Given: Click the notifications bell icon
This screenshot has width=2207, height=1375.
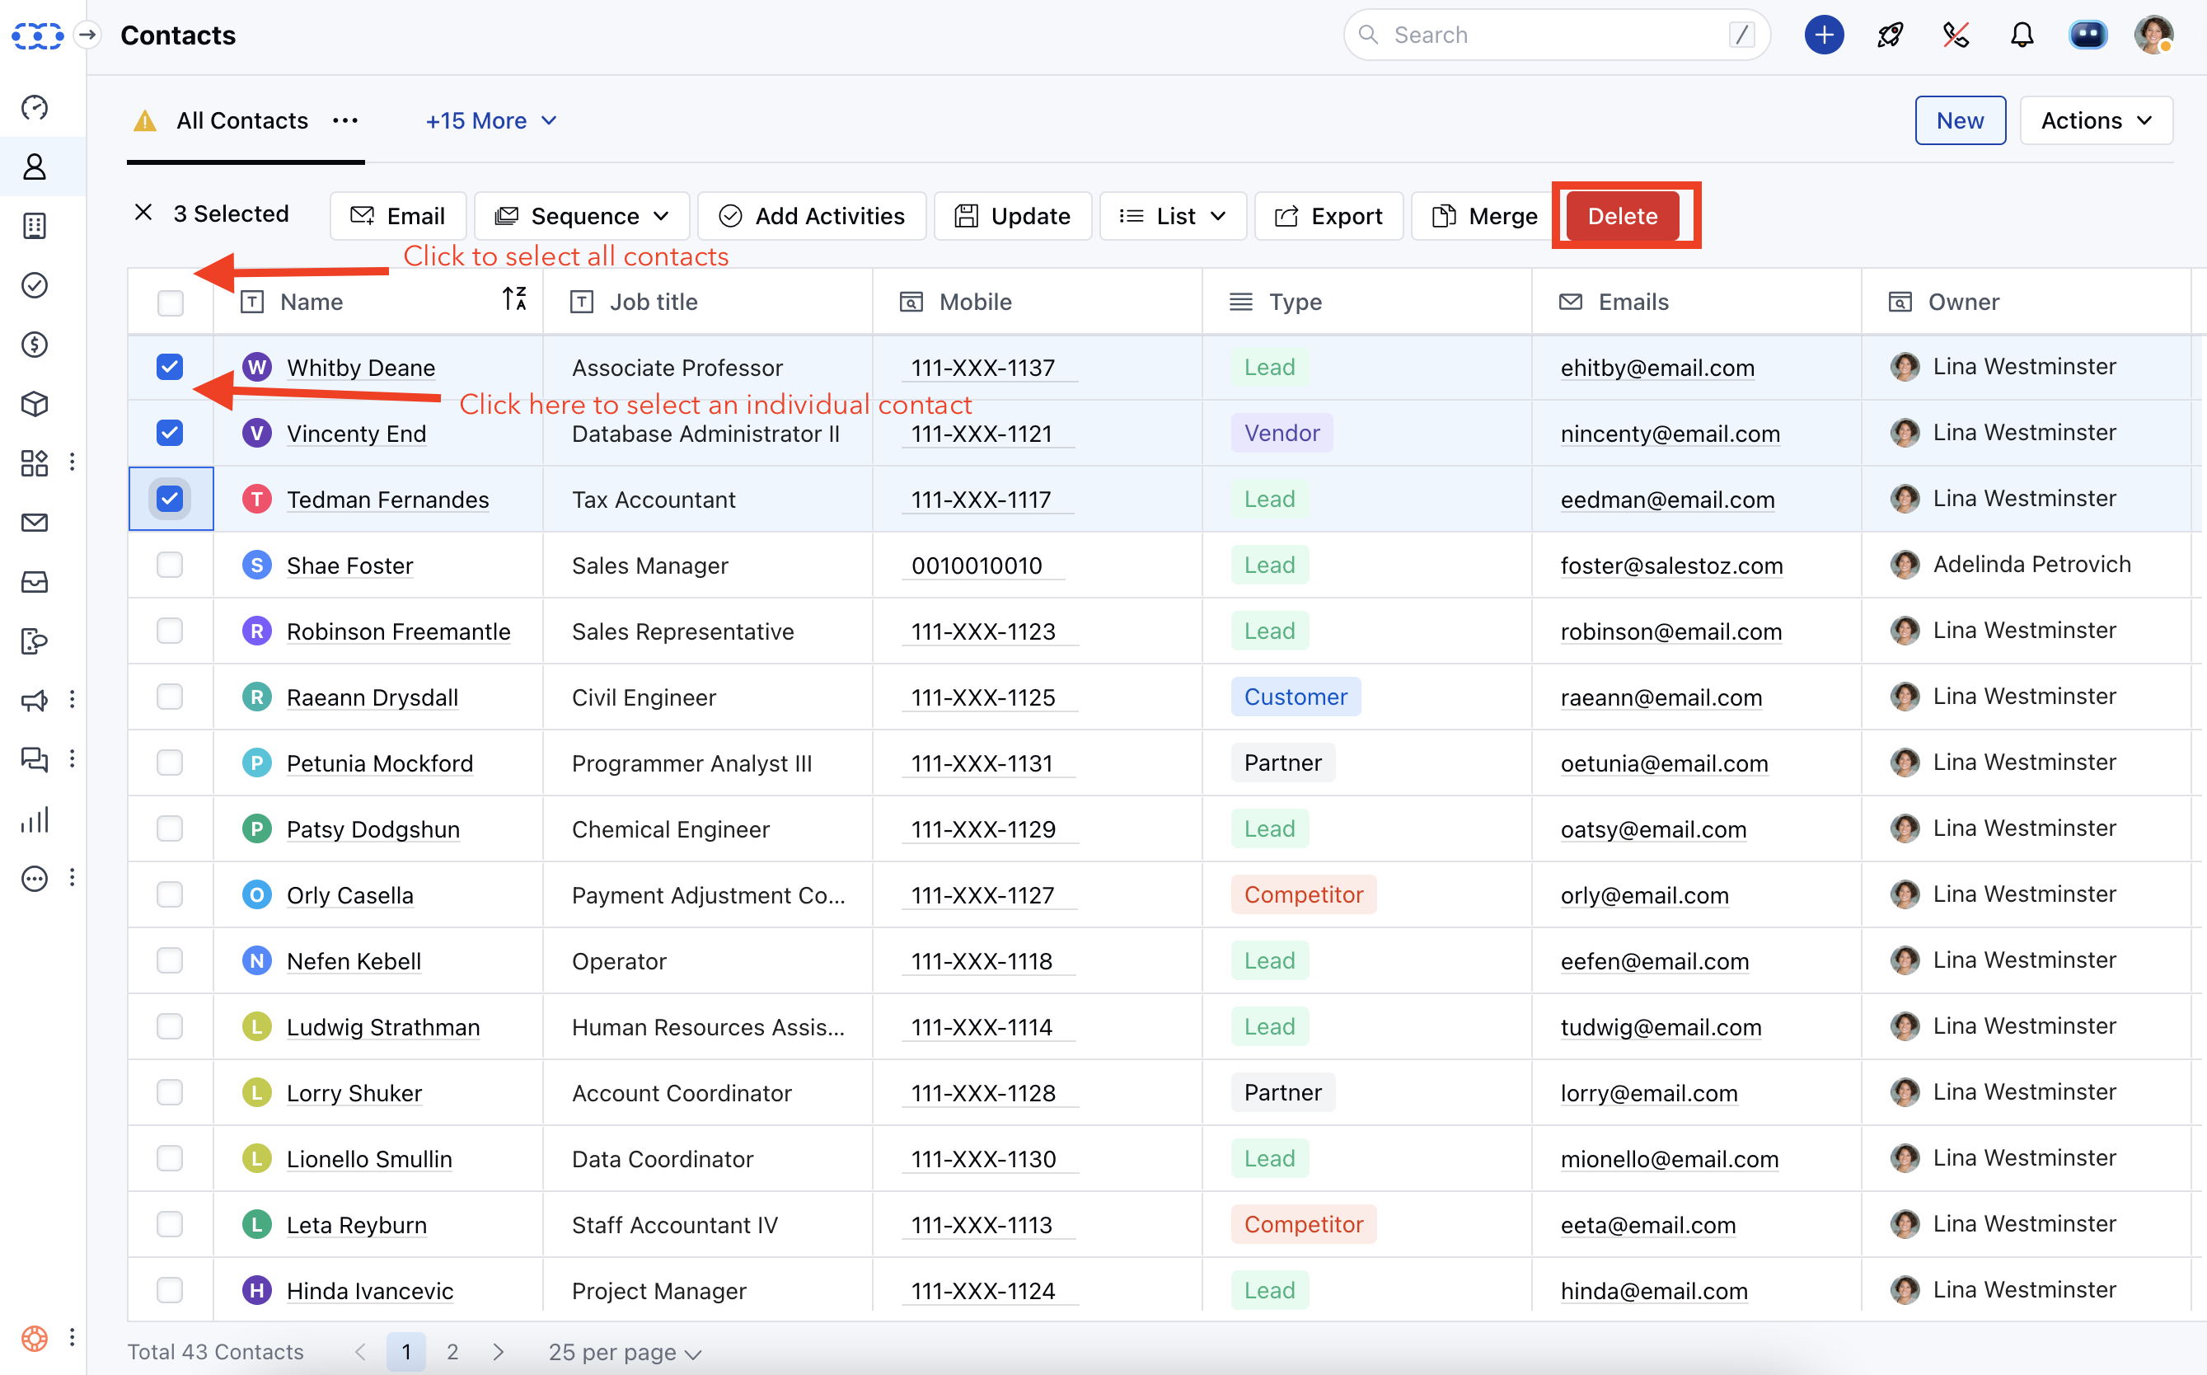Looking at the screenshot, I should [2021, 35].
